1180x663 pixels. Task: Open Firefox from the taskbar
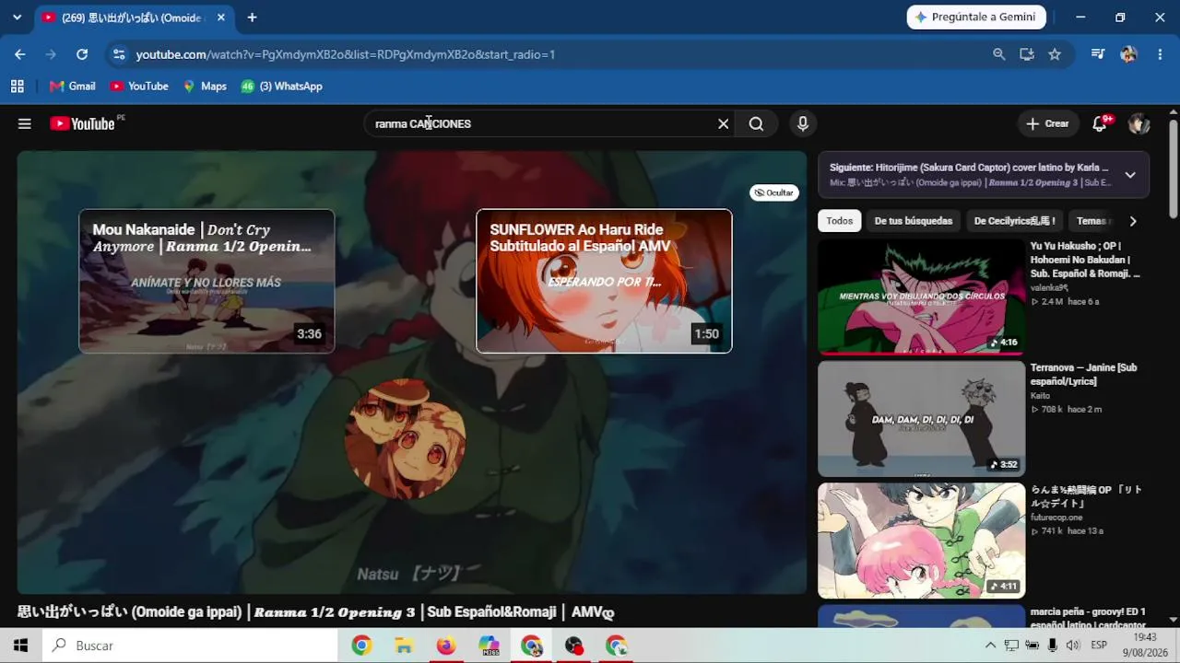446,646
